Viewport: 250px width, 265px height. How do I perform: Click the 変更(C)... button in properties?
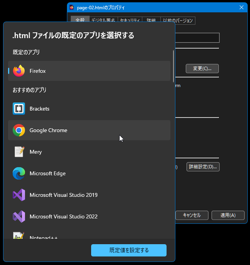(202, 69)
